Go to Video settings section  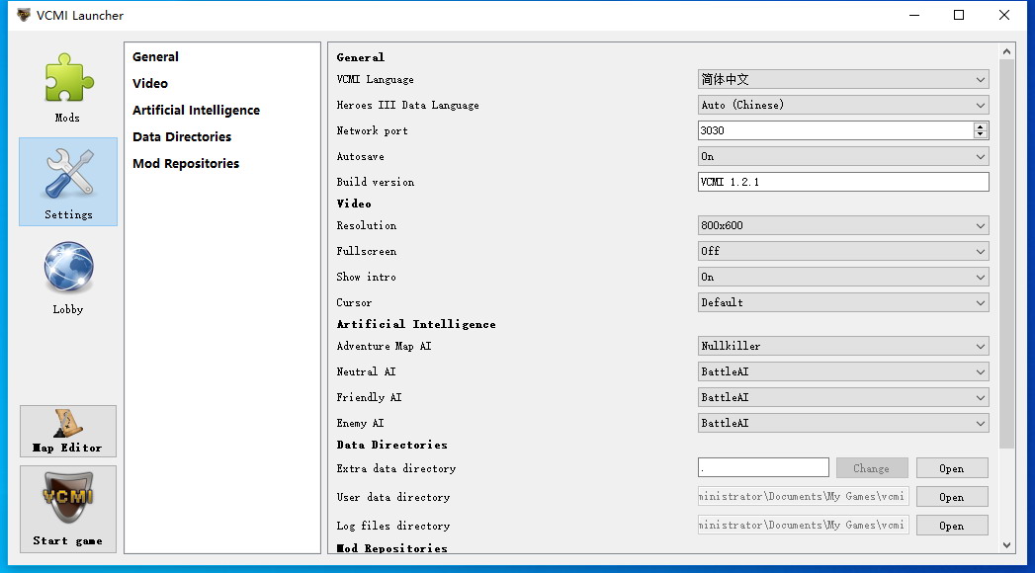pyautogui.click(x=150, y=83)
